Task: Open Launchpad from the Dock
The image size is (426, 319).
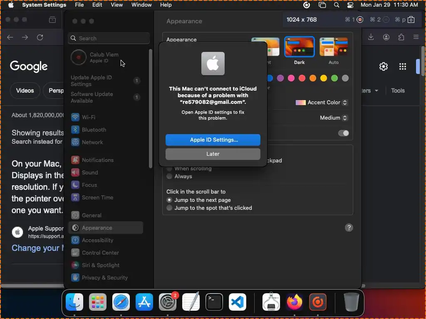Action: (98, 302)
